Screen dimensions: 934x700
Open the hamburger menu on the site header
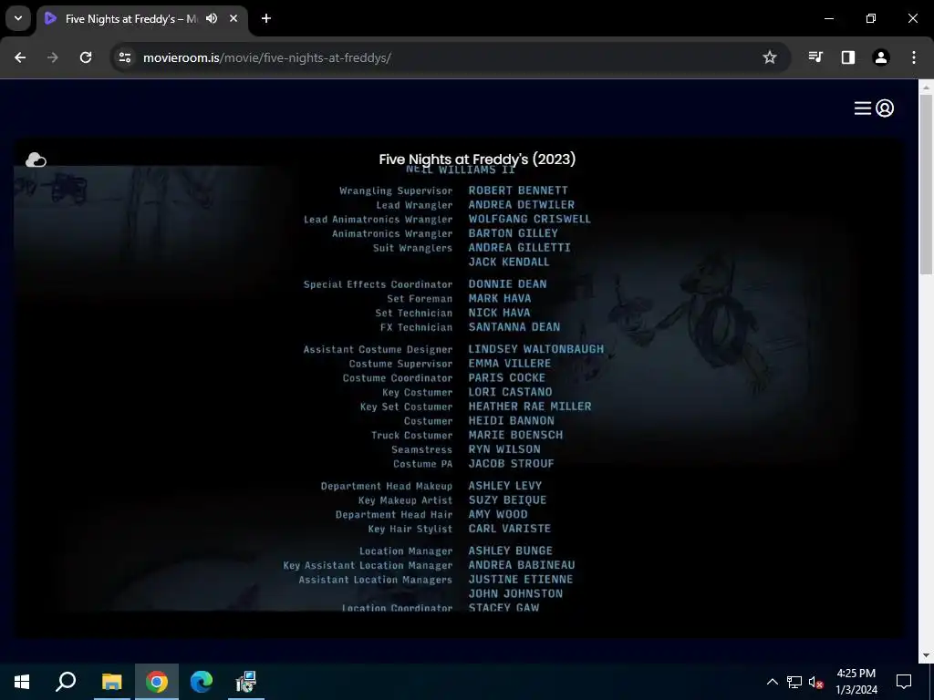(862, 108)
